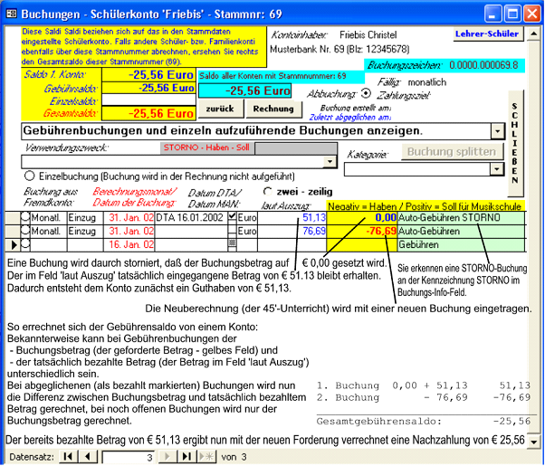This screenshot has height=466, width=545.
Task: Select the Einzelbuchung radio option
Action: tap(30, 176)
